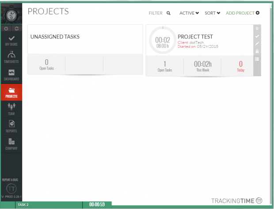The width and height of the screenshot is (274, 209).
Task: Expand the ACTIVE dropdown
Action: (189, 13)
